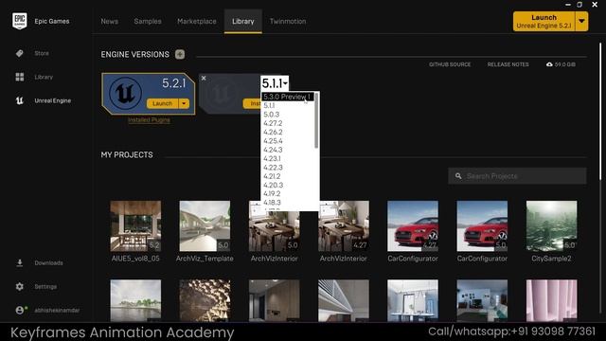Click the search magnifier icon

pyautogui.click(x=458, y=176)
